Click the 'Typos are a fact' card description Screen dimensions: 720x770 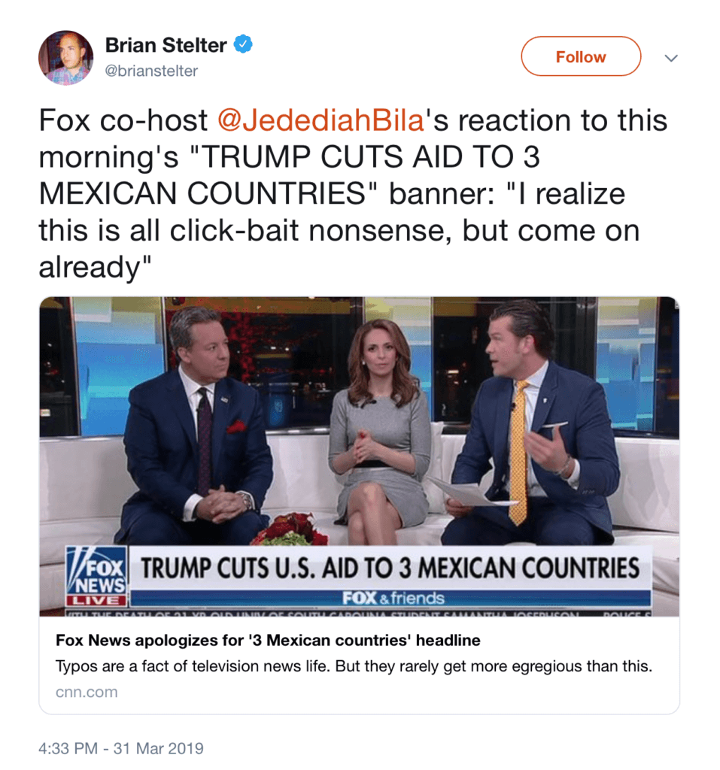(354, 666)
